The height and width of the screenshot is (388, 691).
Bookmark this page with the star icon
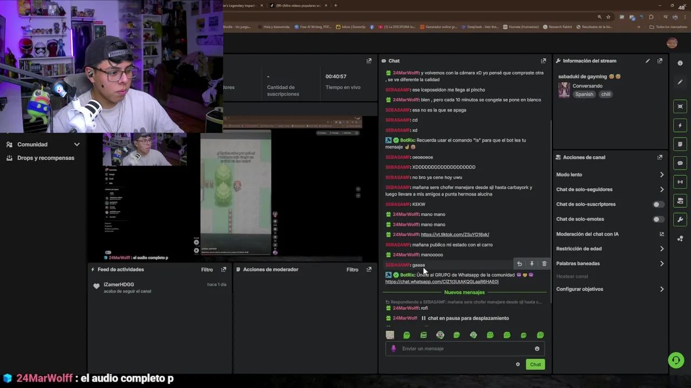coord(608,17)
